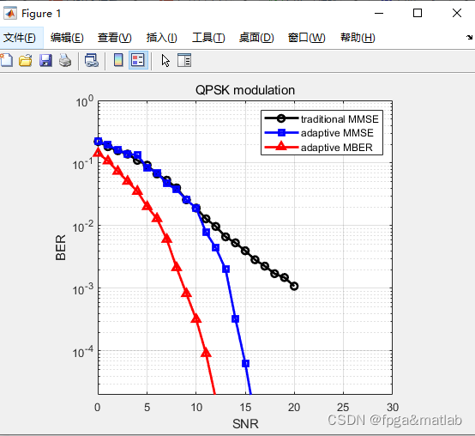Screen dimensions: 475x436
Task: Click the Insert Colorbar icon
Action: point(118,60)
